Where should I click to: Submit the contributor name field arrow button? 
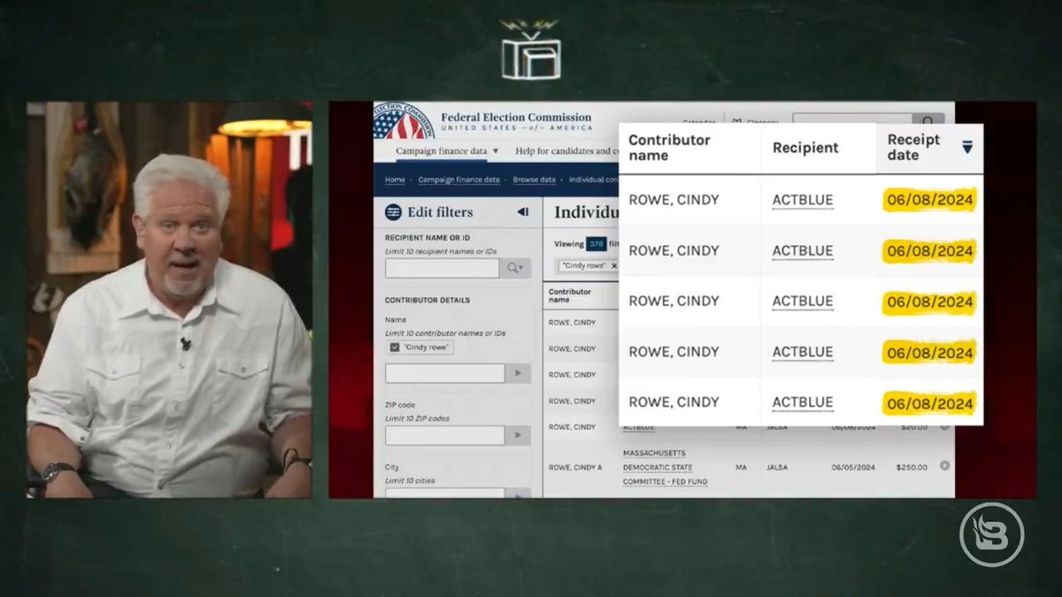pos(518,373)
